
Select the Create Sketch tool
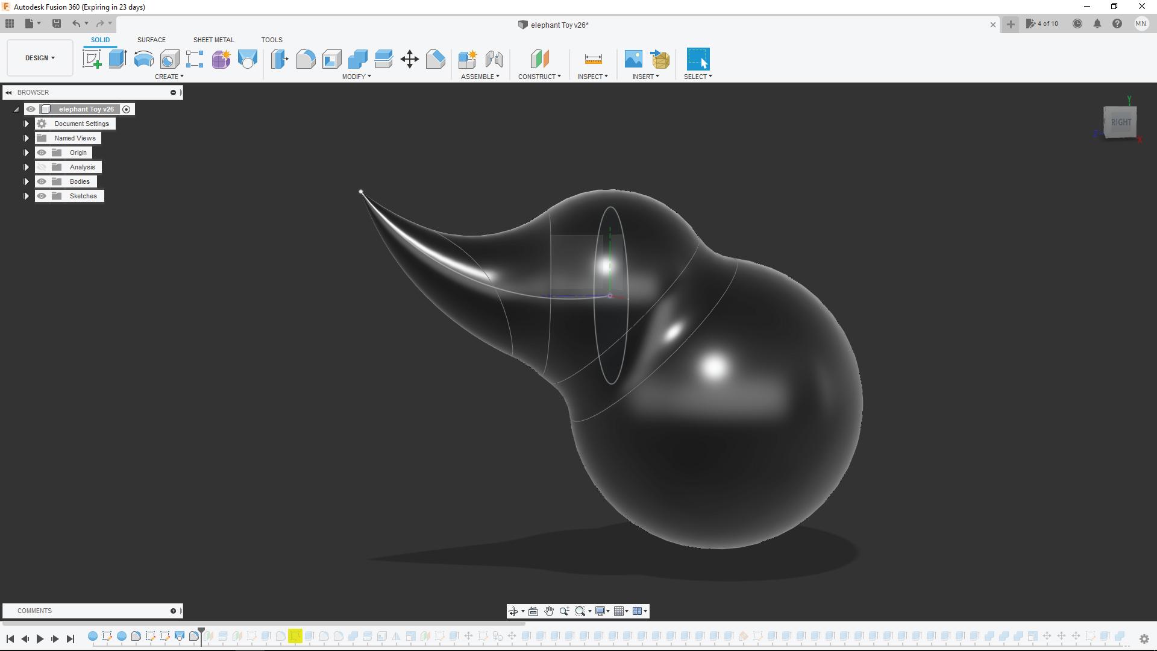pyautogui.click(x=92, y=59)
